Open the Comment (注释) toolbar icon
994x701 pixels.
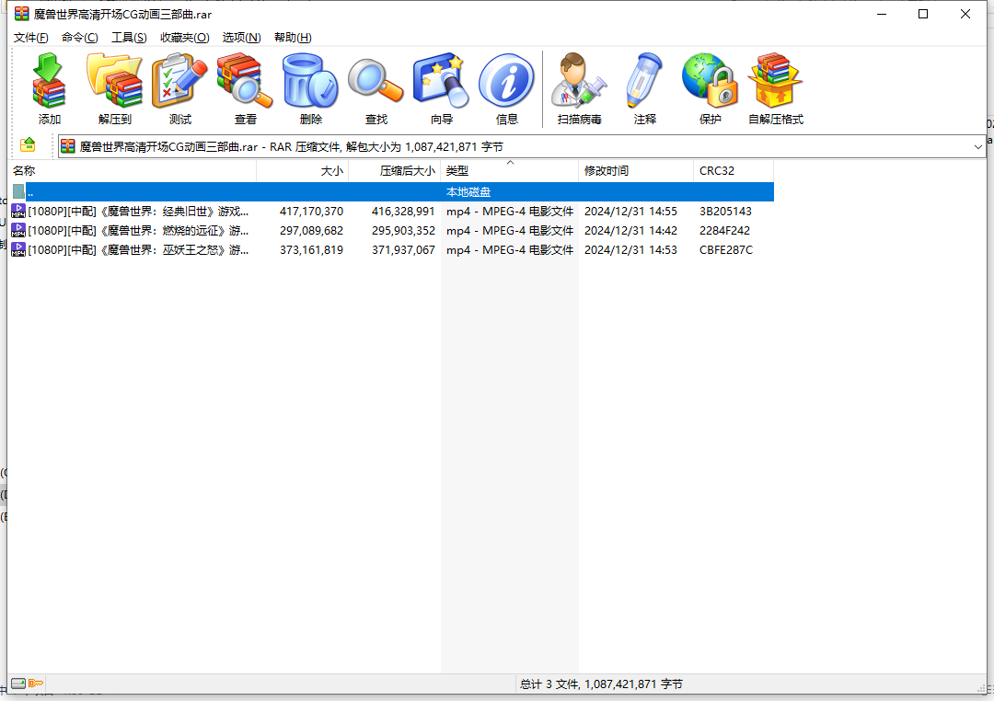point(645,89)
